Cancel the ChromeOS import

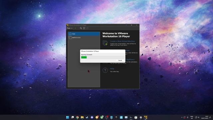pyautogui.click(x=120, y=60)
